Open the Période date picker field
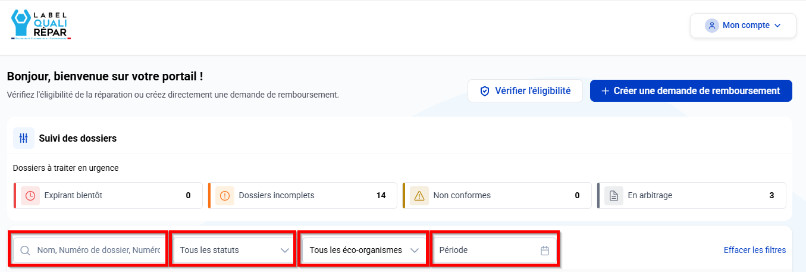Screen dimensions: 806x272 494,250
